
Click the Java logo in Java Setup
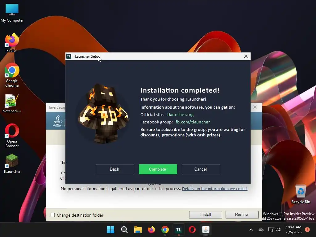(58, 121)
